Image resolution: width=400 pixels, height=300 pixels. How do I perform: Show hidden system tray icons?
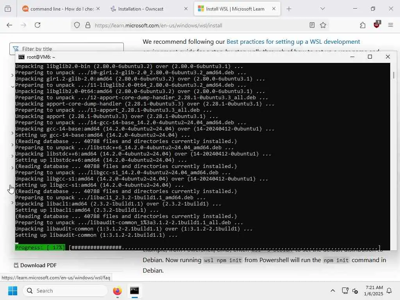pyautogui.click(x=333, y=291)
